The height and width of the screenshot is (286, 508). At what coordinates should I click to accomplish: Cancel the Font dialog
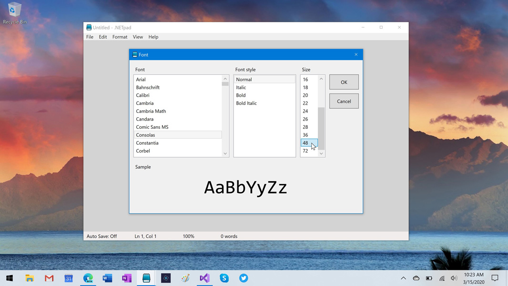coord(344,101)
